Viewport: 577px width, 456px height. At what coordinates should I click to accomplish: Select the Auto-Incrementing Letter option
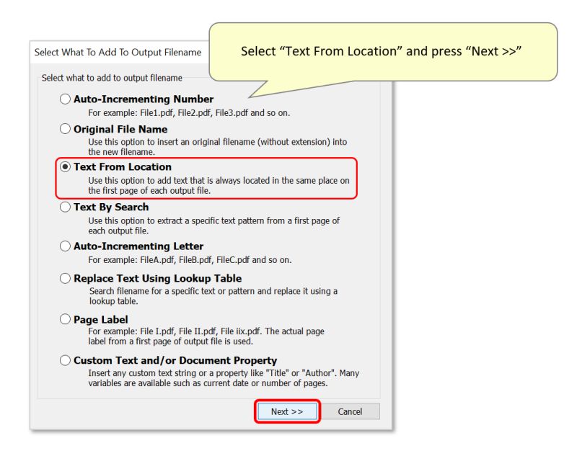tap(66, 246)
